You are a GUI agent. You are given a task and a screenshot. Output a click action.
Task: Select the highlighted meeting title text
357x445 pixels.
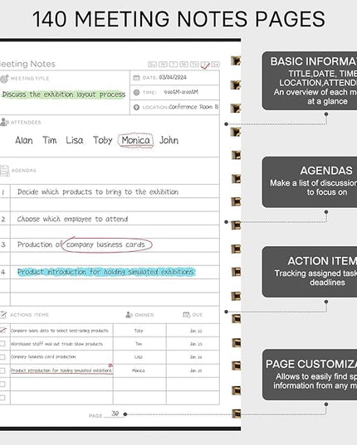click(64, 94)
